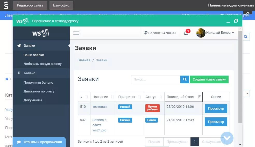The width and height of the screenshot is (255, 147).
Task: Click the Заявки breadcrumb link
Action: coord(102,60)
